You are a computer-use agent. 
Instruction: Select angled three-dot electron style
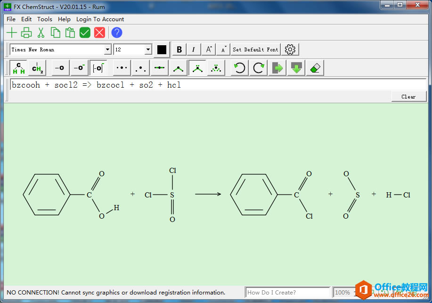pyautogui.click(x=140, y=68)
